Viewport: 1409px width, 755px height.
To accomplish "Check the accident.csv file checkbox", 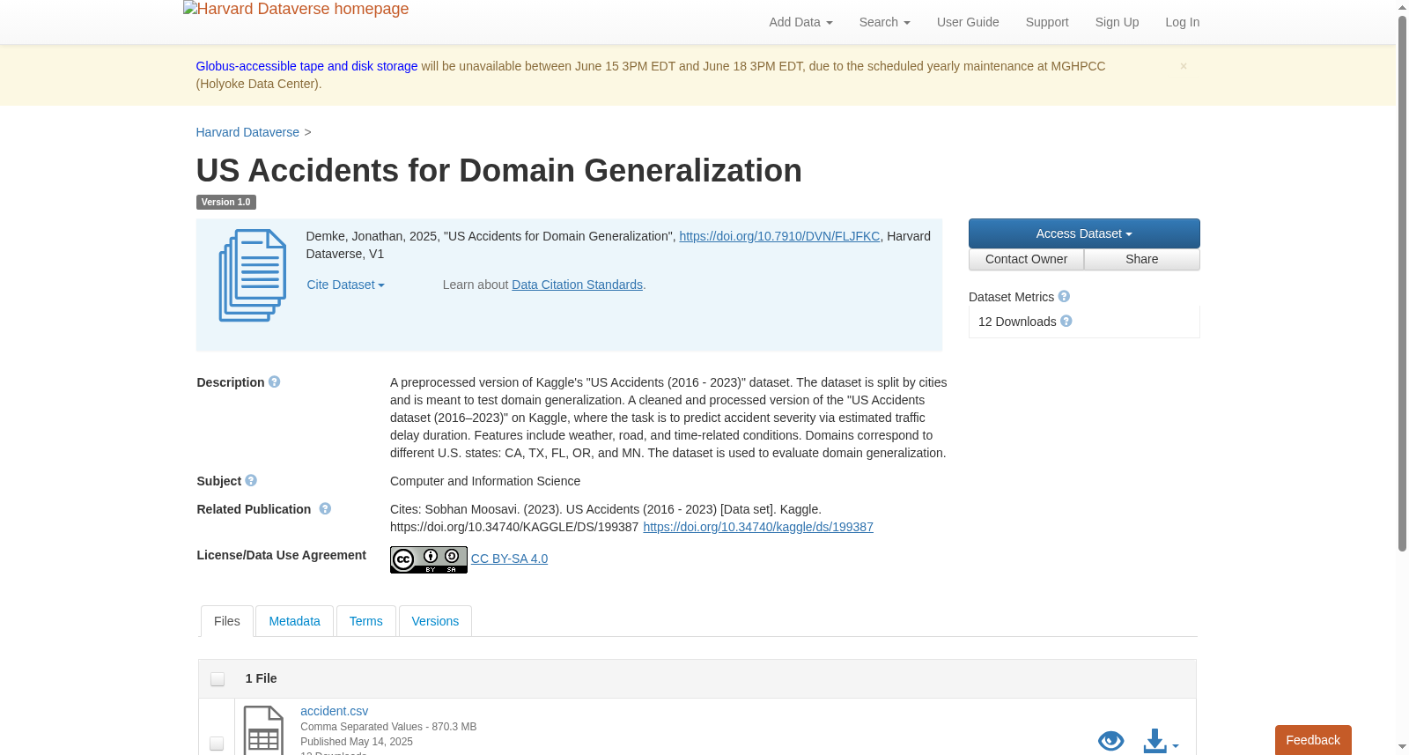I will (217, 744).
